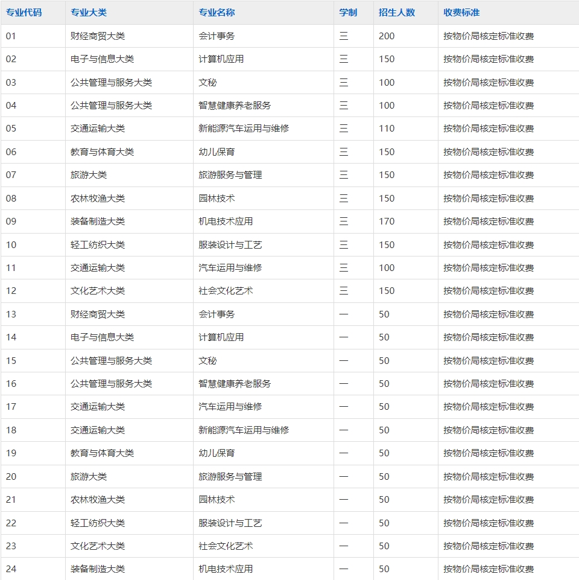
Task: Click 轻工纺织大类 in row 22
Action: pos(98,523)
